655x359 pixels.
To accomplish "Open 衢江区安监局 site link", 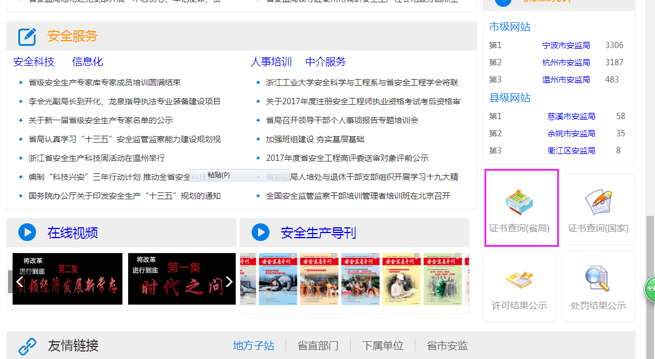I will (x=571, y=151).
